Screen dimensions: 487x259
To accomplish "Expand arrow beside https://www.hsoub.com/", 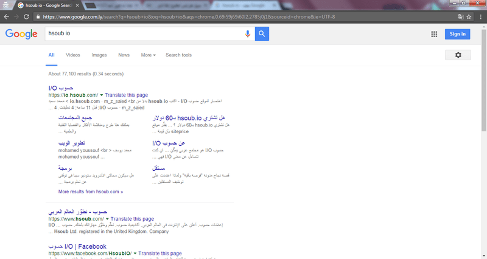I will [108, 219].
